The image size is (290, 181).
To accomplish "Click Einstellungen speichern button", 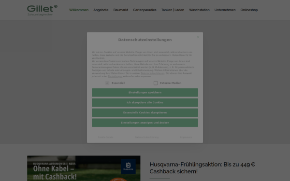I will click(x=145, y=93).
